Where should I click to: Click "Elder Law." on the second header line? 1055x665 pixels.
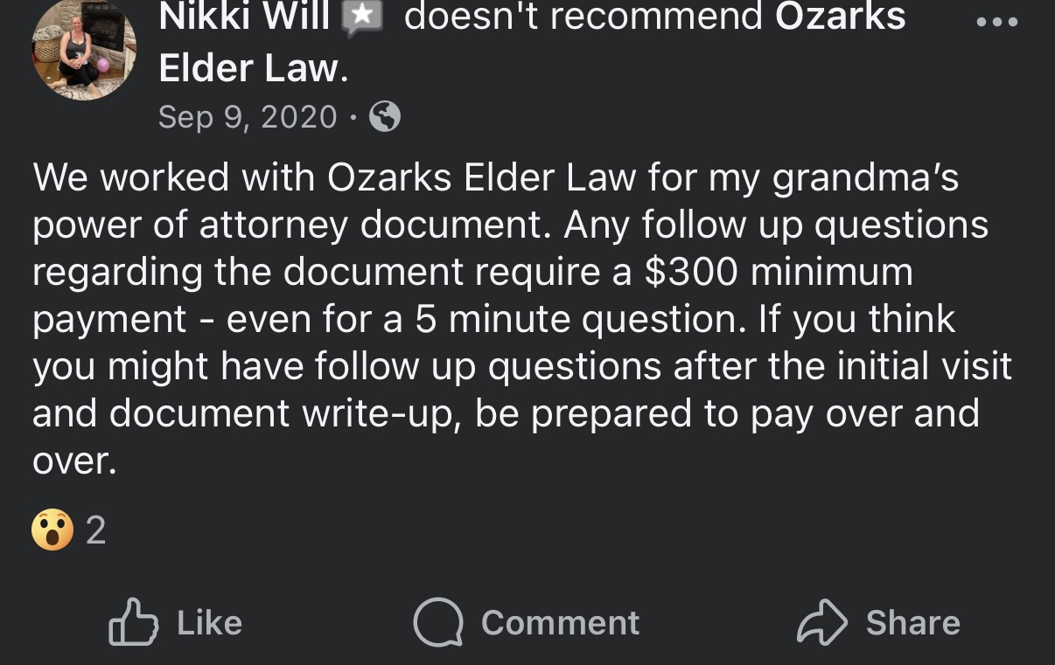254,68
